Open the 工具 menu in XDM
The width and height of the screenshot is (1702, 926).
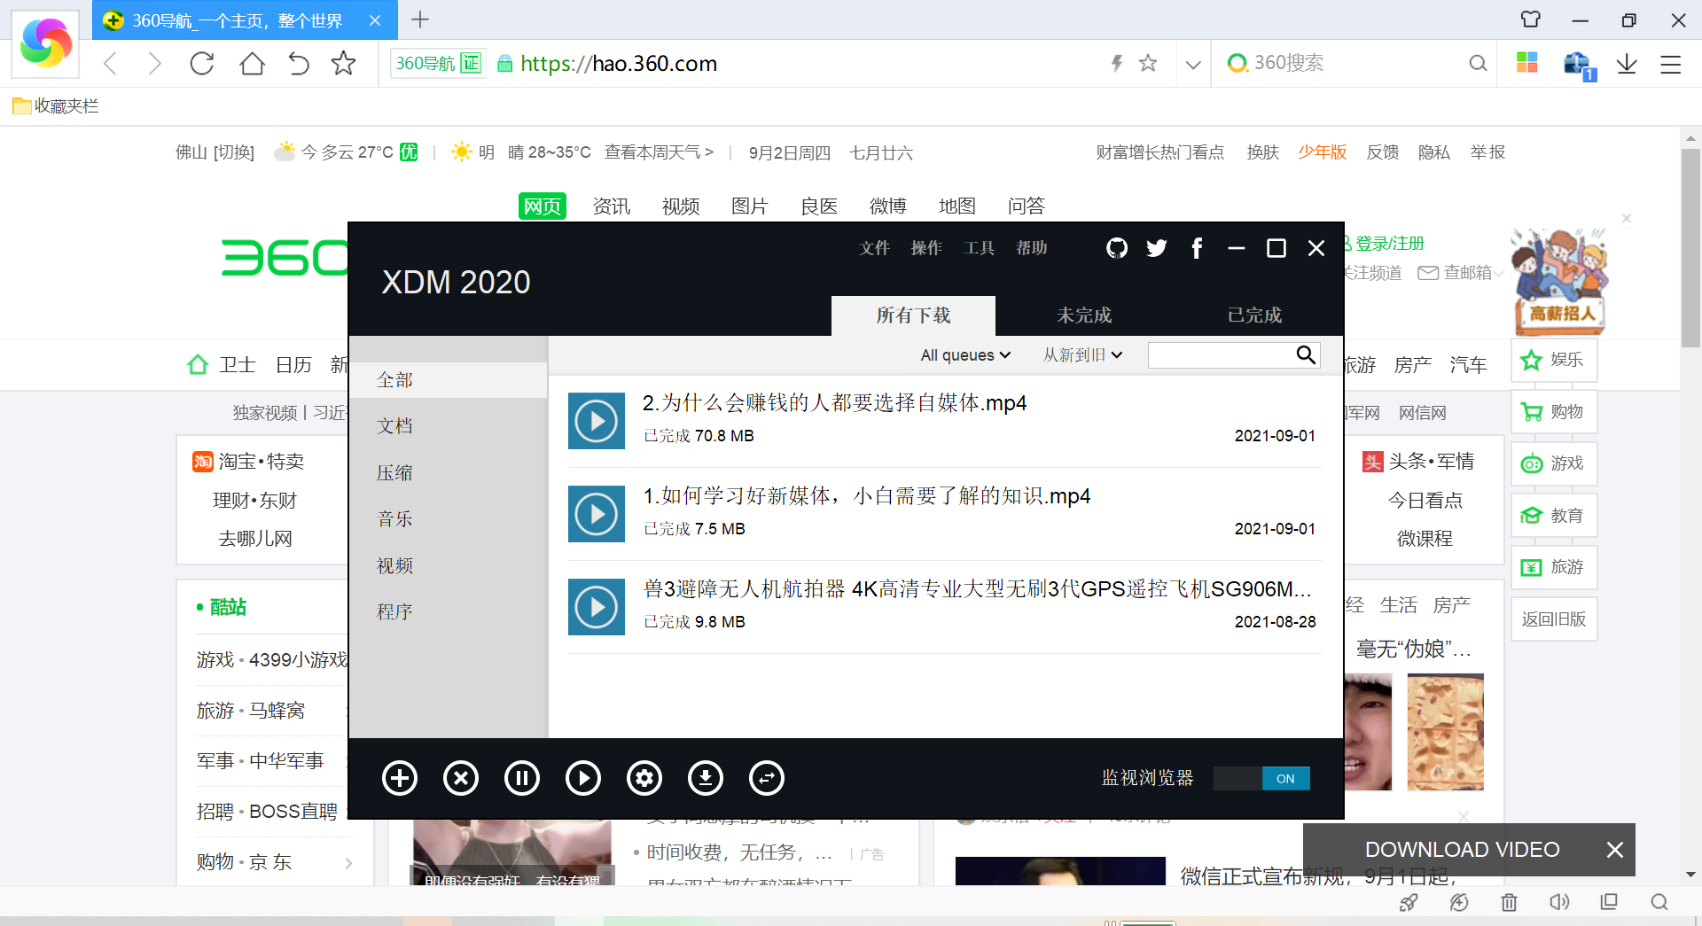[x=980, y=248]
